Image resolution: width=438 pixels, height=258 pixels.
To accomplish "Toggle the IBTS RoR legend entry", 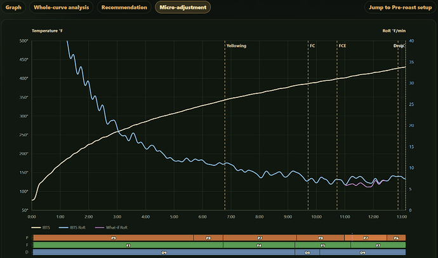I will tap(72, 227).
